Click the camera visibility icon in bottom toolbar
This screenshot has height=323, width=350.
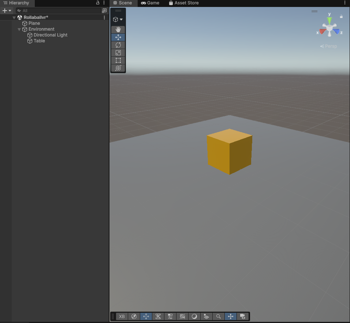tap(242, 316)
